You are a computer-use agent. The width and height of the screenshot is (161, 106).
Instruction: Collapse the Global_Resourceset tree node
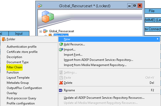(40, 31)
